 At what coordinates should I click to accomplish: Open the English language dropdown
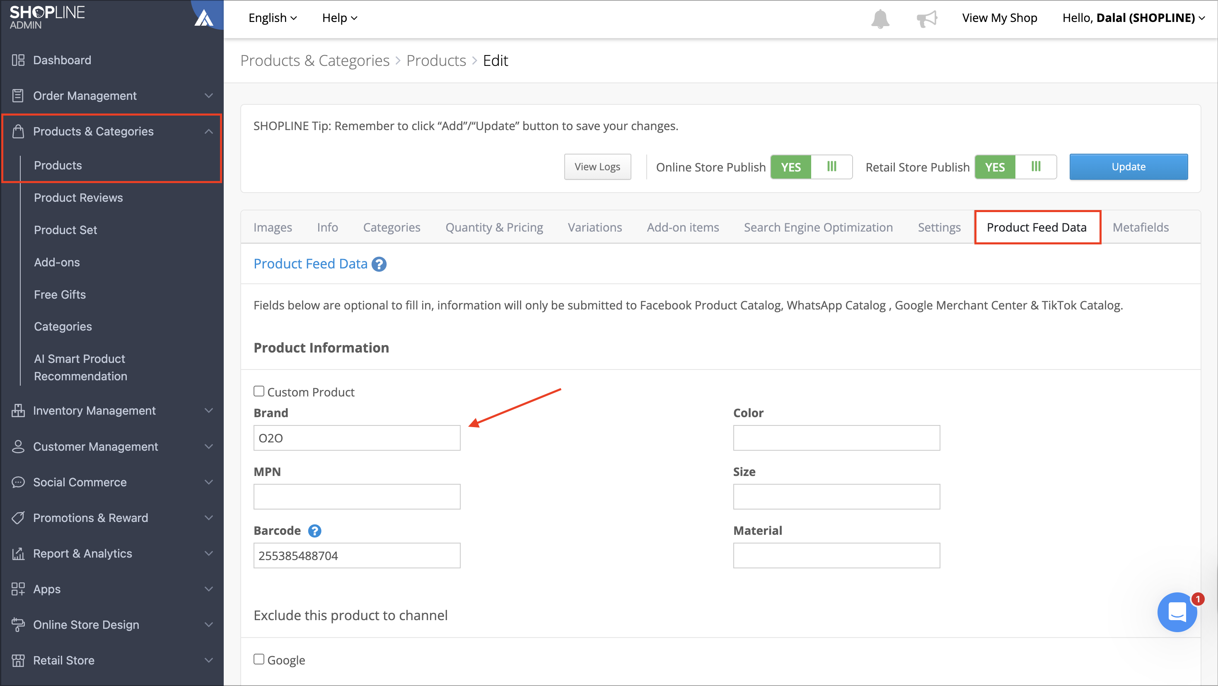(x=273, y=18)
